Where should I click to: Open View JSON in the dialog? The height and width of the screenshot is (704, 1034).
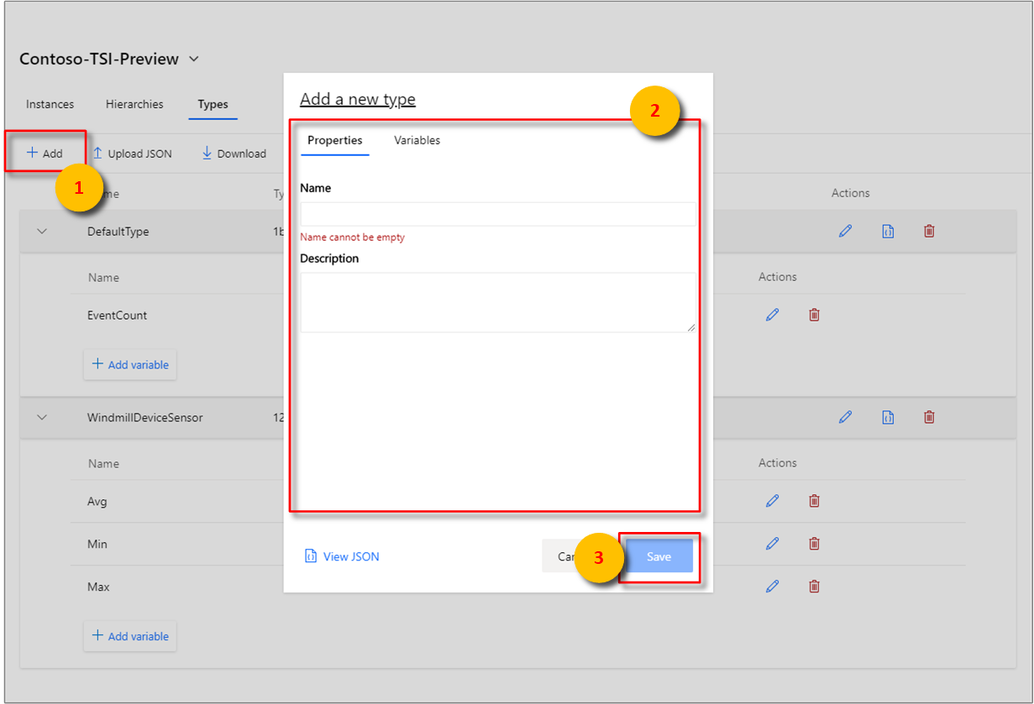342,555
